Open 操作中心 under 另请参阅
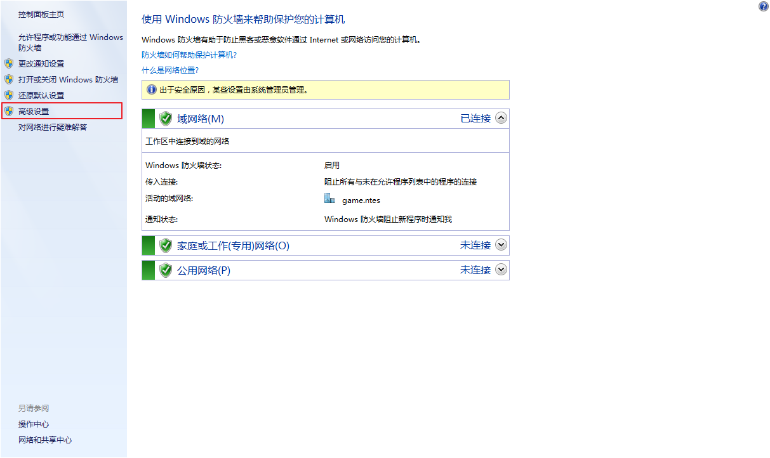The height and width of the screenshot is (458, 770). 34,424
